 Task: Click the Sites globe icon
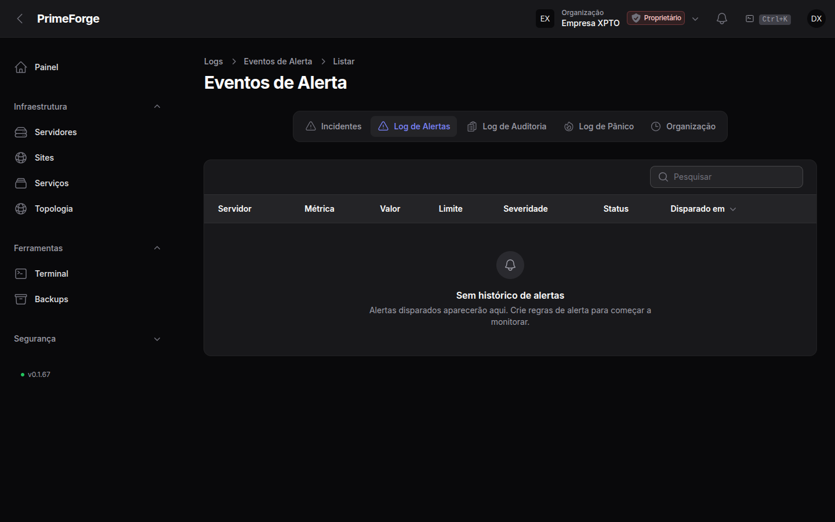pyautogui.click(x=21, y=158)
